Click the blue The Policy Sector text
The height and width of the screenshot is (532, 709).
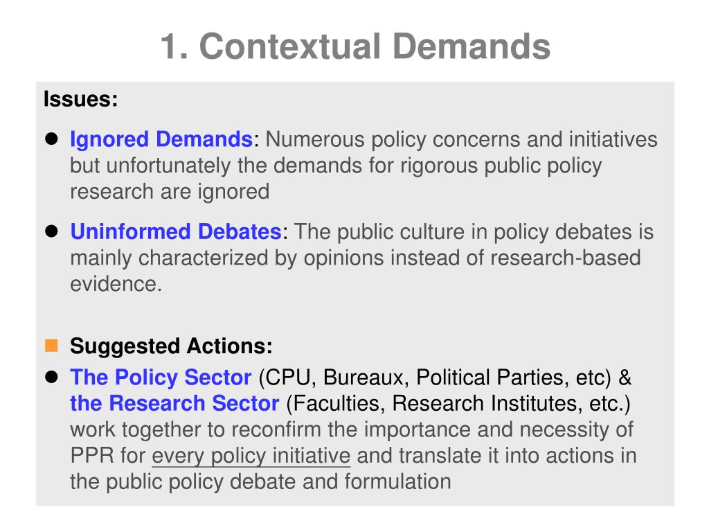click(161, 377)
